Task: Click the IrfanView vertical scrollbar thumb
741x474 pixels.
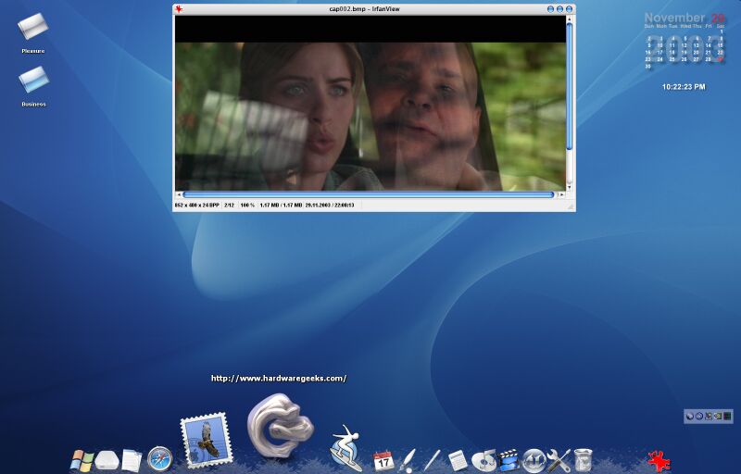Action: coord(569,86)
